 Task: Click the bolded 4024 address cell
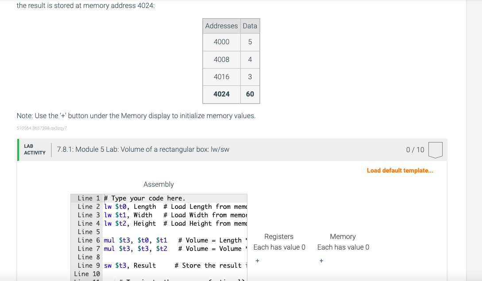tap(221, 94)
